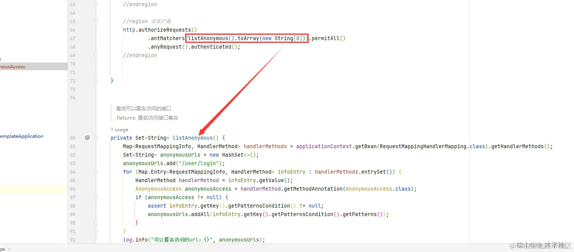574x252 pixels.
Task: Toggle the fold end marker at line 91
Action: point(96,231)
